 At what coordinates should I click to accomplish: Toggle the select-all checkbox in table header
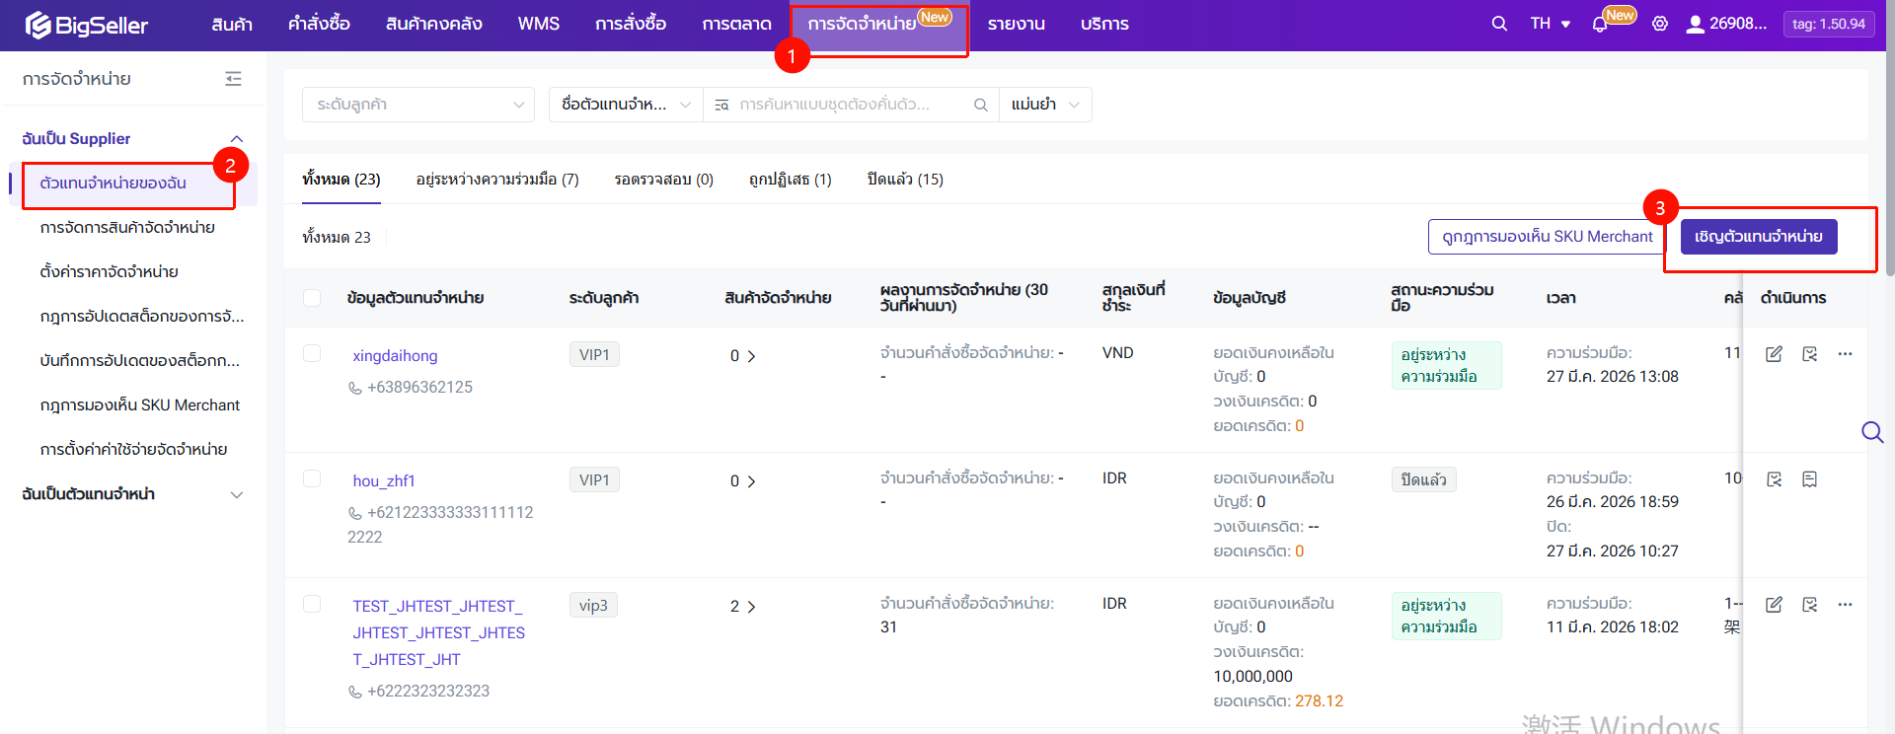[x=312, y=298]
